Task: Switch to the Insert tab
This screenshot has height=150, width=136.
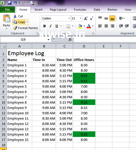Action: click(39, 10)
